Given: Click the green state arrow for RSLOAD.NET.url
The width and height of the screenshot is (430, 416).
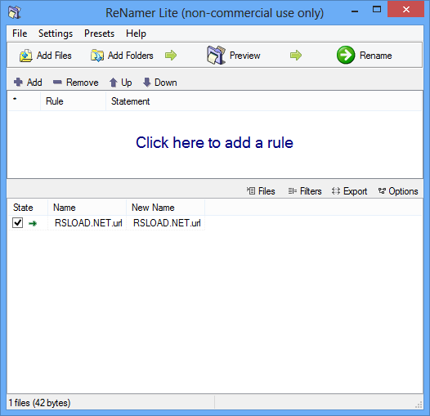Looking at the screenshot, I should tap(33, 223).
